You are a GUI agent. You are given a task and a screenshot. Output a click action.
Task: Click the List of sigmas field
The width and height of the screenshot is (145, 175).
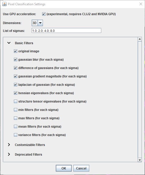[66, 31]
